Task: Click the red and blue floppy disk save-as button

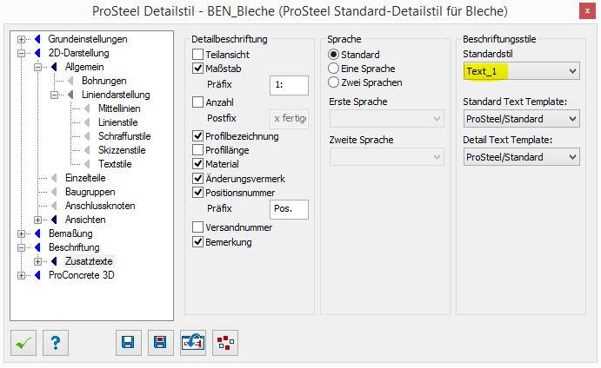Action: pos(161,343)
